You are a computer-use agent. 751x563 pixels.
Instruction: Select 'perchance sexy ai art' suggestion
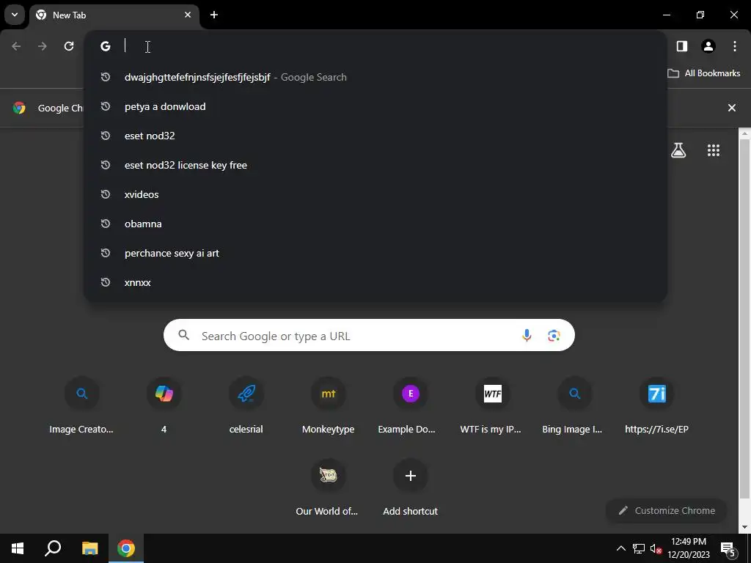point(375,253)
